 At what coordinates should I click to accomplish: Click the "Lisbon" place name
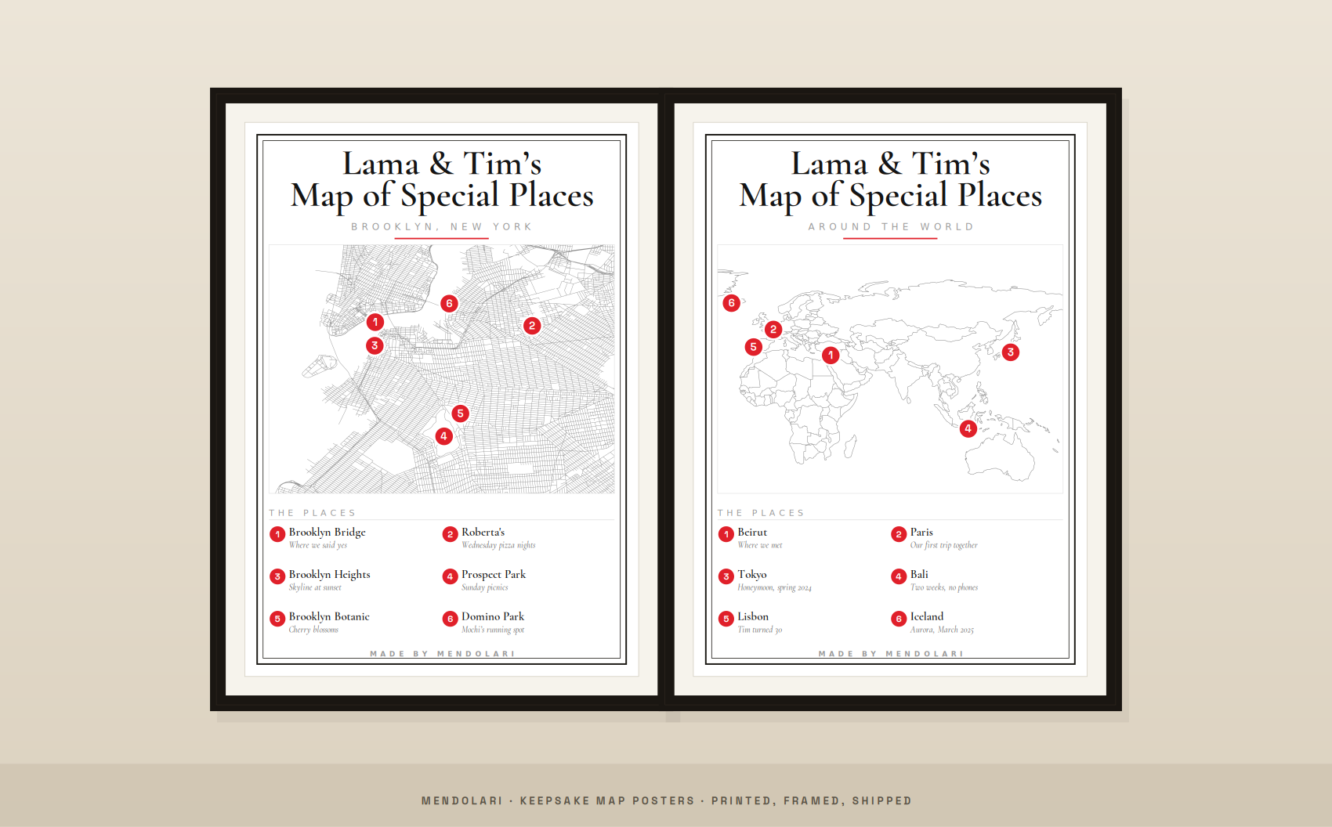tap(753, 616)
